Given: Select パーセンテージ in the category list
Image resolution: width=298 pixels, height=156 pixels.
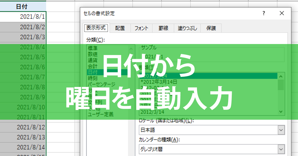Looking at the screenshot, I should 102,84.
